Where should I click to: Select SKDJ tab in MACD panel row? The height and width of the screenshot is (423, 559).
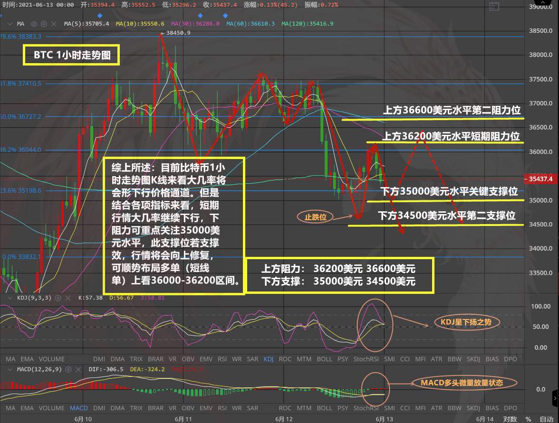(x=473, y=408)
